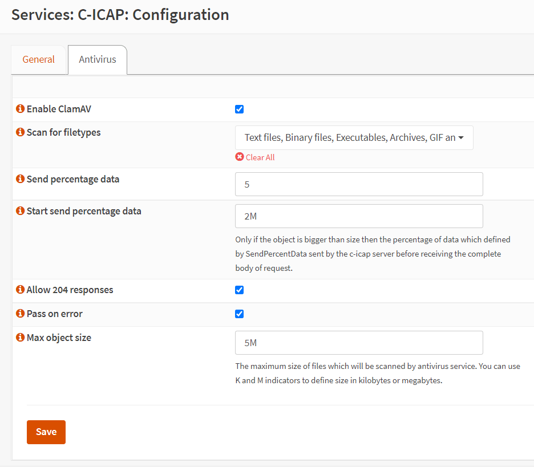Toggle the Allow 204 responses checkbox
Screen dimensions: 534x467
point(240,290)
